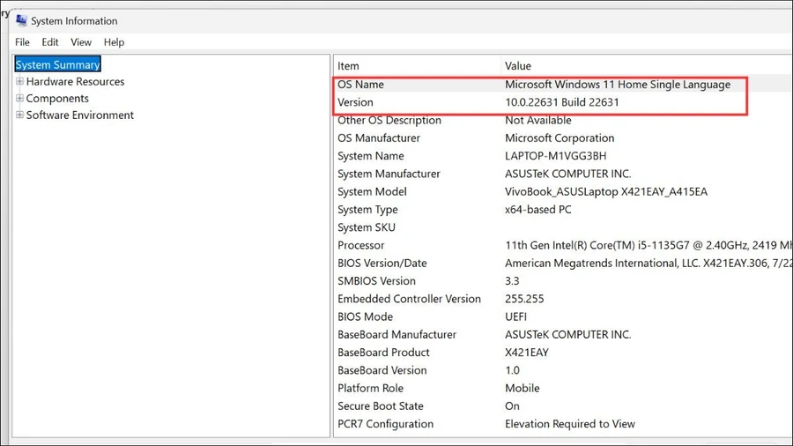The image size is (793, 446).
Task: Click the x64-based PC value
Action: [538, 210]
